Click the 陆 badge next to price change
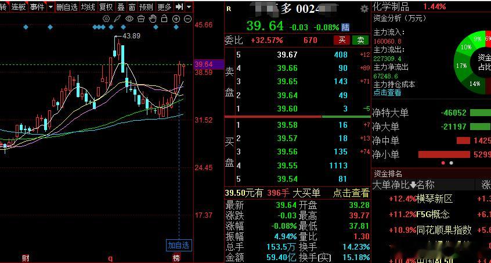The image size is (491, 263). 345,27
